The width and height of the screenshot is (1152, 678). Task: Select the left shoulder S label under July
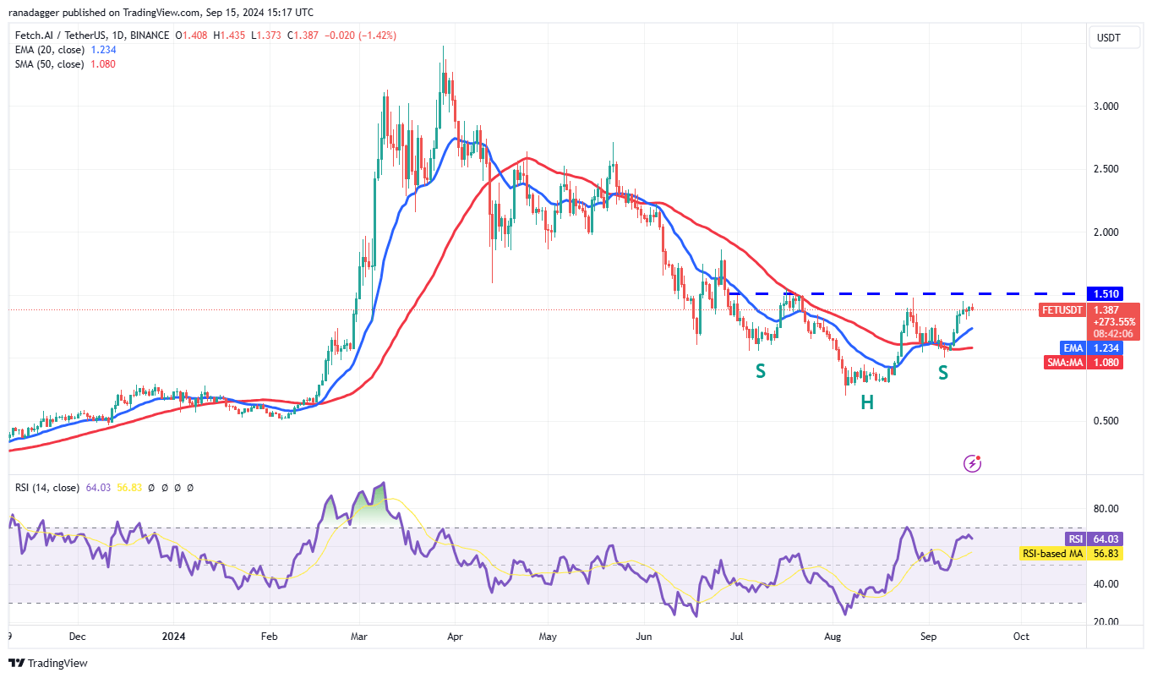coord(761,370)
